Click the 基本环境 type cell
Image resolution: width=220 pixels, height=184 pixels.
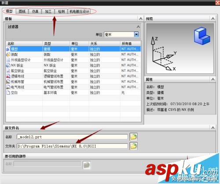tap(50, 92)
